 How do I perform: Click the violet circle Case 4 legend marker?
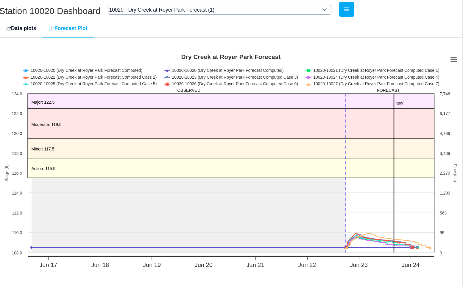(x=308, y=77)
